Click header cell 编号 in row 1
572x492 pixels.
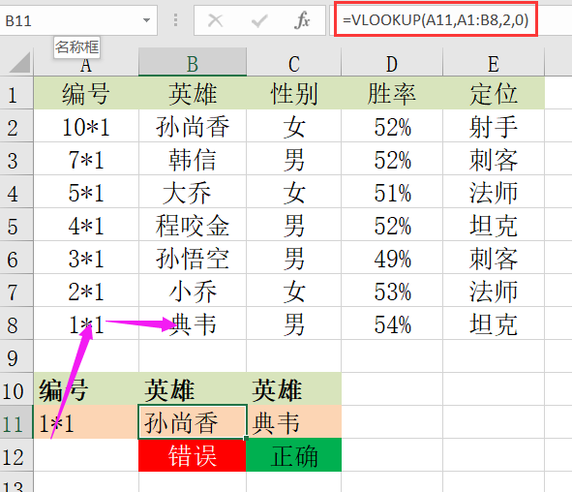86,93
